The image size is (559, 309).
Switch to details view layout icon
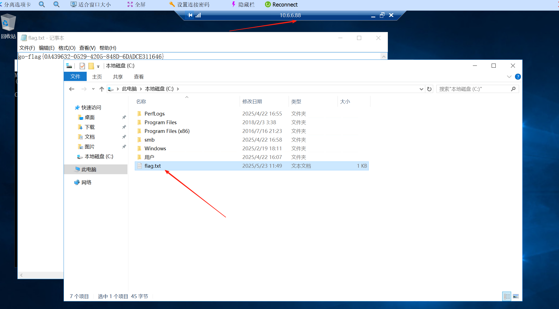507,296
